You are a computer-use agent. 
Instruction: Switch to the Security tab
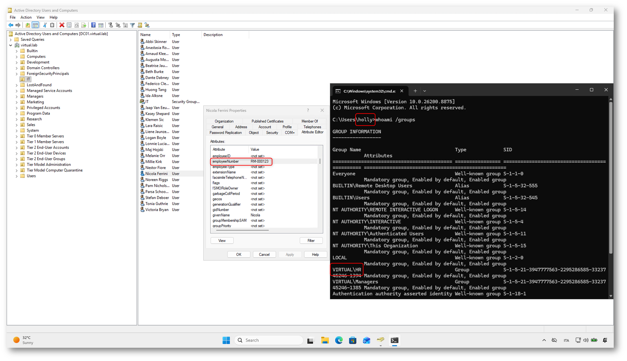click(x=272, y=133)
